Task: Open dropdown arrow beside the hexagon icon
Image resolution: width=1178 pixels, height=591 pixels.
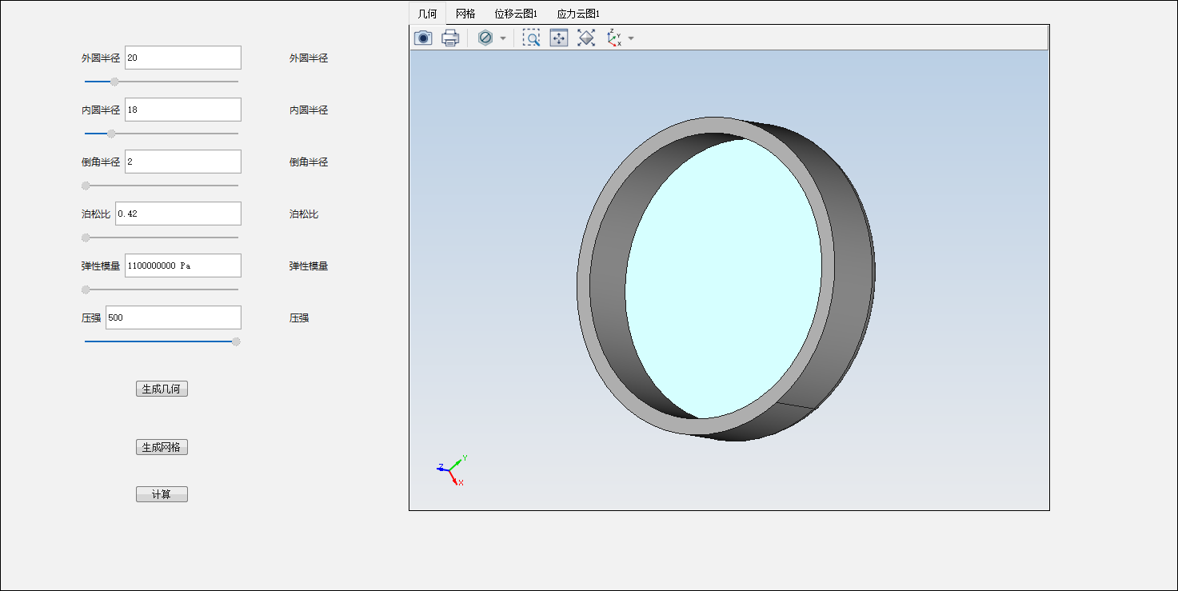Action: [503, 38]
